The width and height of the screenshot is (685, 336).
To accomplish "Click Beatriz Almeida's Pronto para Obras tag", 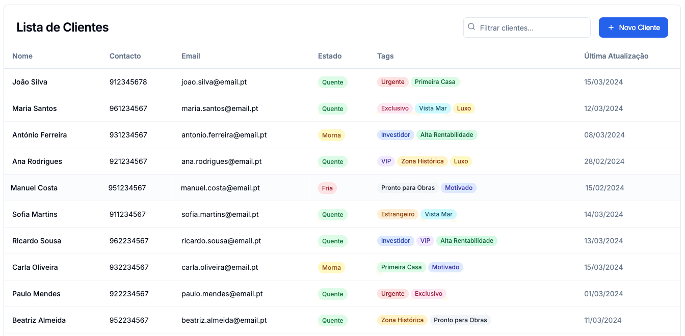I will [460, 320].
